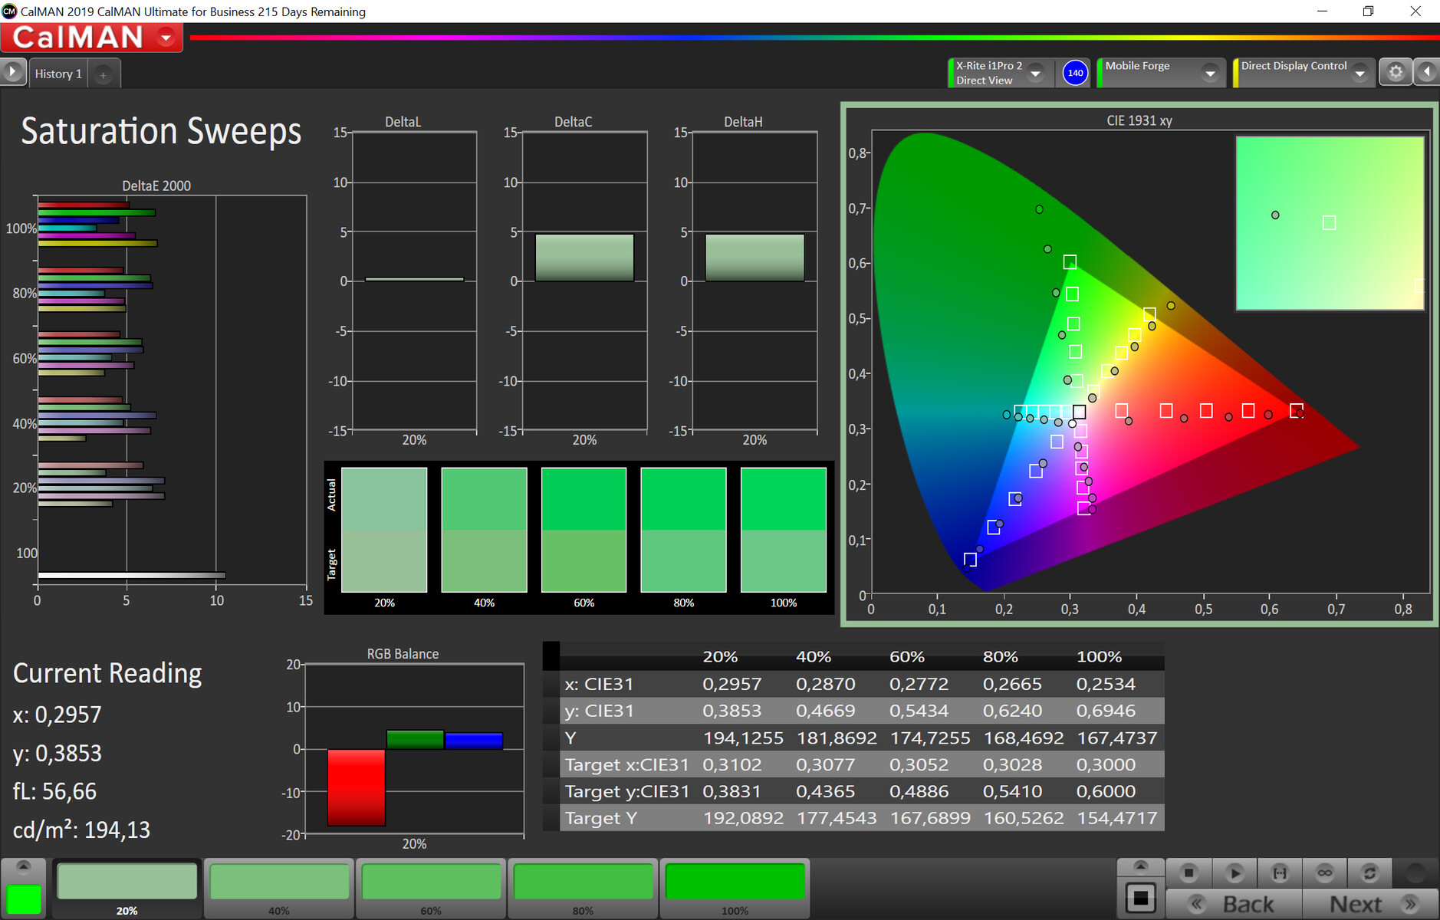Expand the Direct Display Control dropdown

click(x=1359, y=74)
